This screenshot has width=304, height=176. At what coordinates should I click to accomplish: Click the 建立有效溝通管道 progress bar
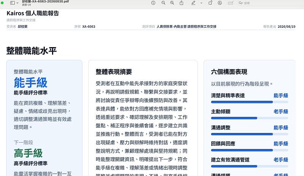[x=250, y=166]
